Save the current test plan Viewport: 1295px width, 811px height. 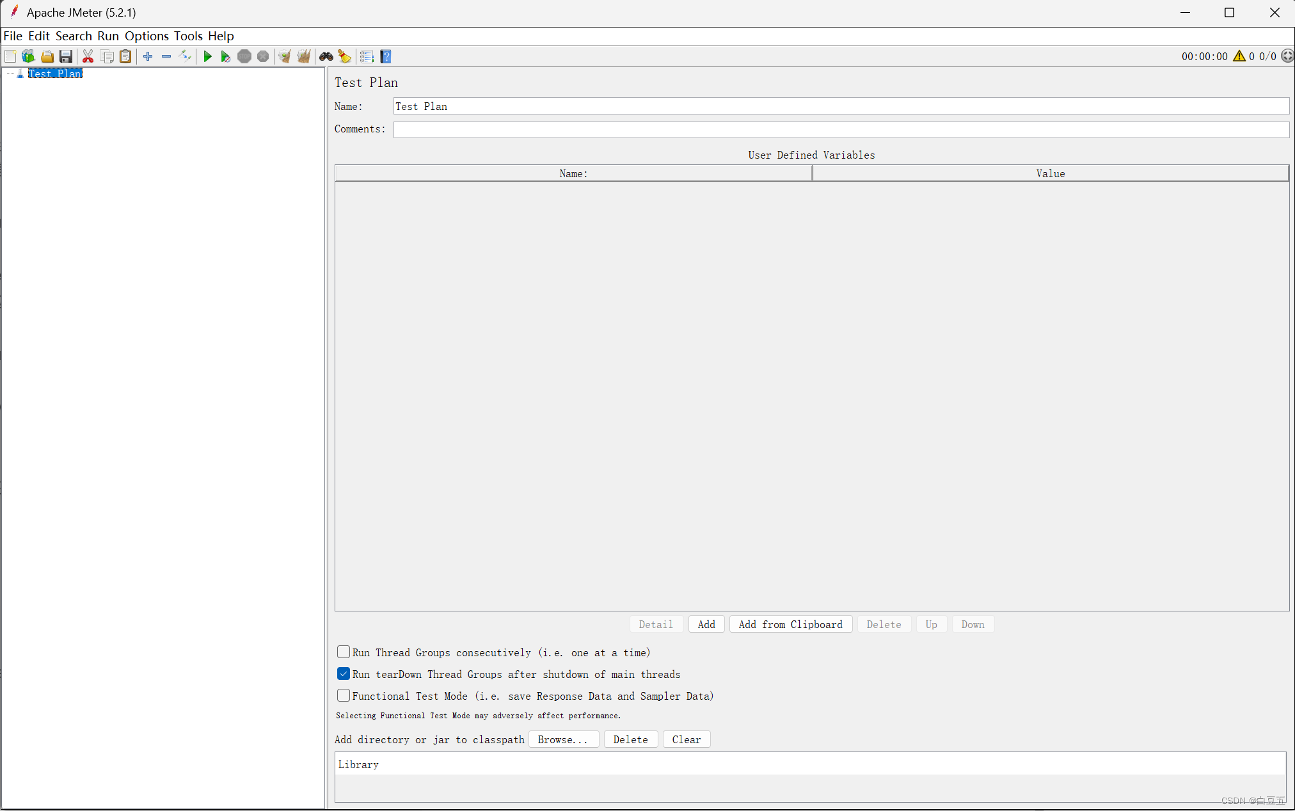tap(66, 56)
